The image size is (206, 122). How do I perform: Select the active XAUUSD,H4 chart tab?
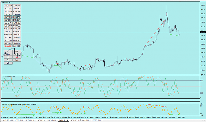64,120
